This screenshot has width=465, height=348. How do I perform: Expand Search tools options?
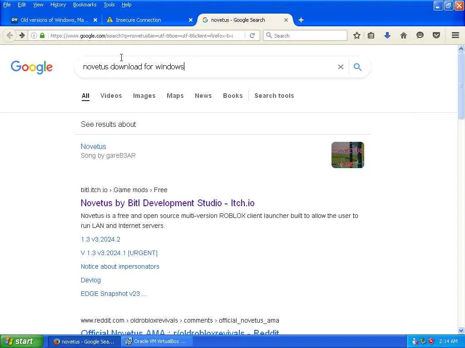coord(274,96)
